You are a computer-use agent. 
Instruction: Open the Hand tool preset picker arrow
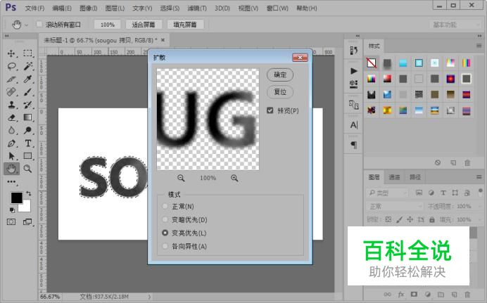pyautogui.click(x=27, y=25)
